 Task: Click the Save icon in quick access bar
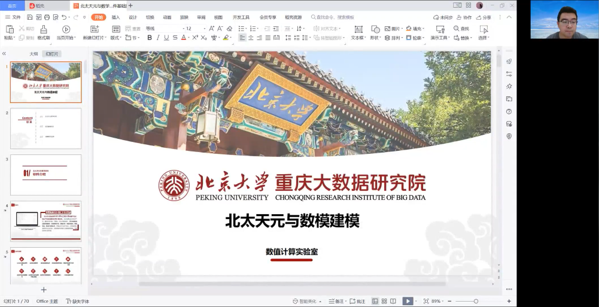(x=30, y=17)
